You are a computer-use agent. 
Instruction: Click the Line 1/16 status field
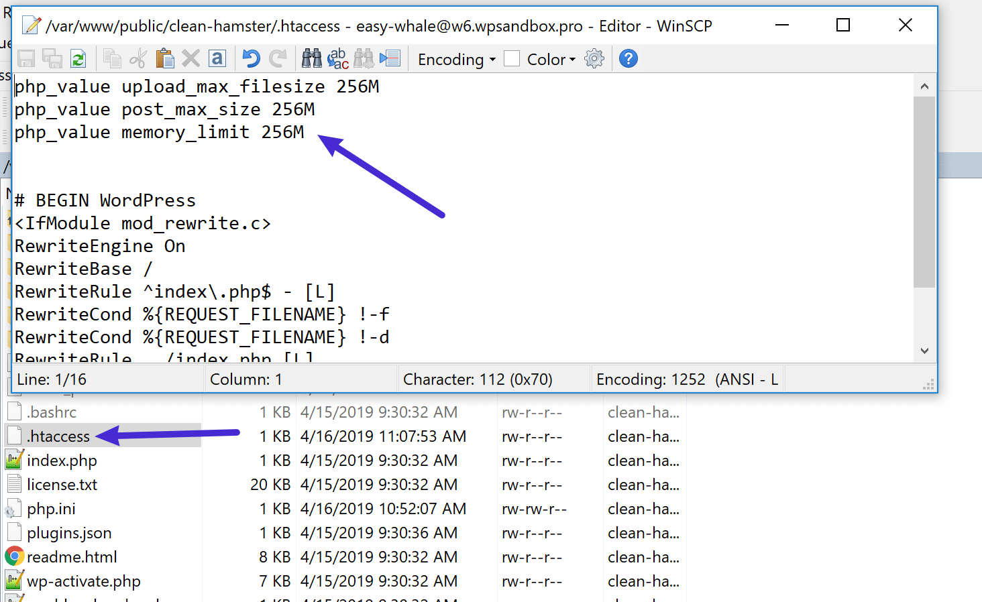[x=106, y=379]
